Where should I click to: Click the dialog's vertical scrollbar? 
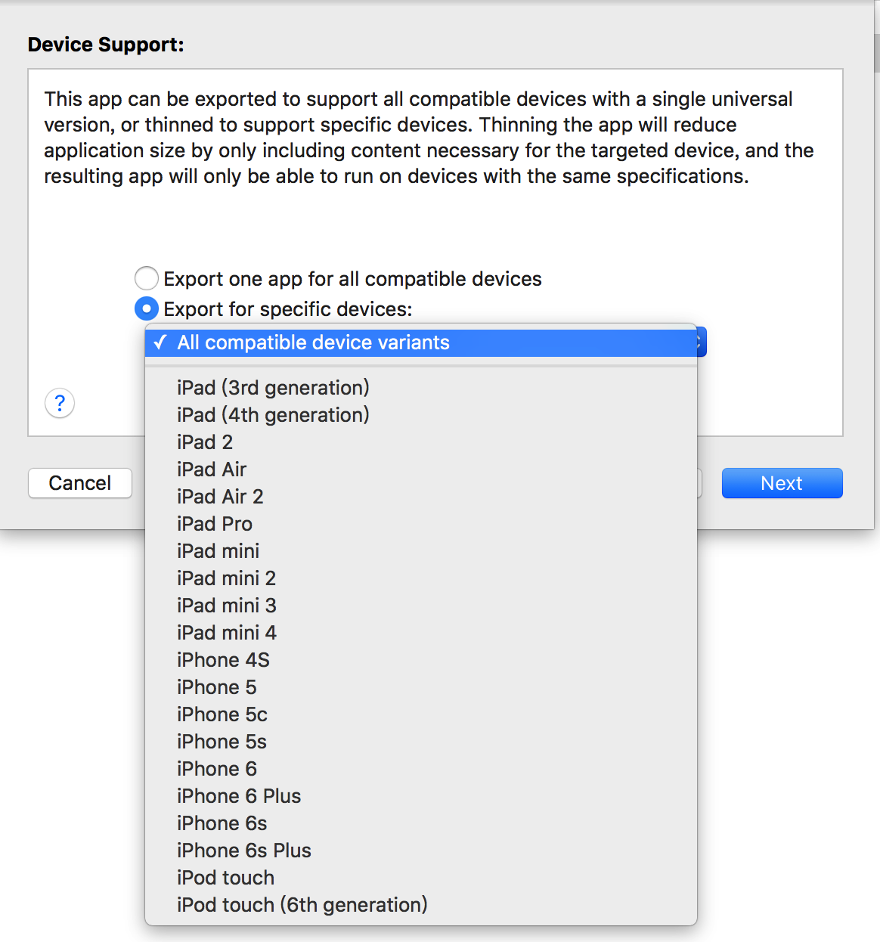click(x=876, y=53)
